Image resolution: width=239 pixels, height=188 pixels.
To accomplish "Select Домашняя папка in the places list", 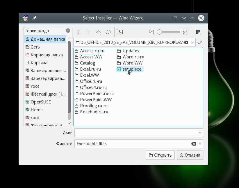I will click(x=47, y=39).
